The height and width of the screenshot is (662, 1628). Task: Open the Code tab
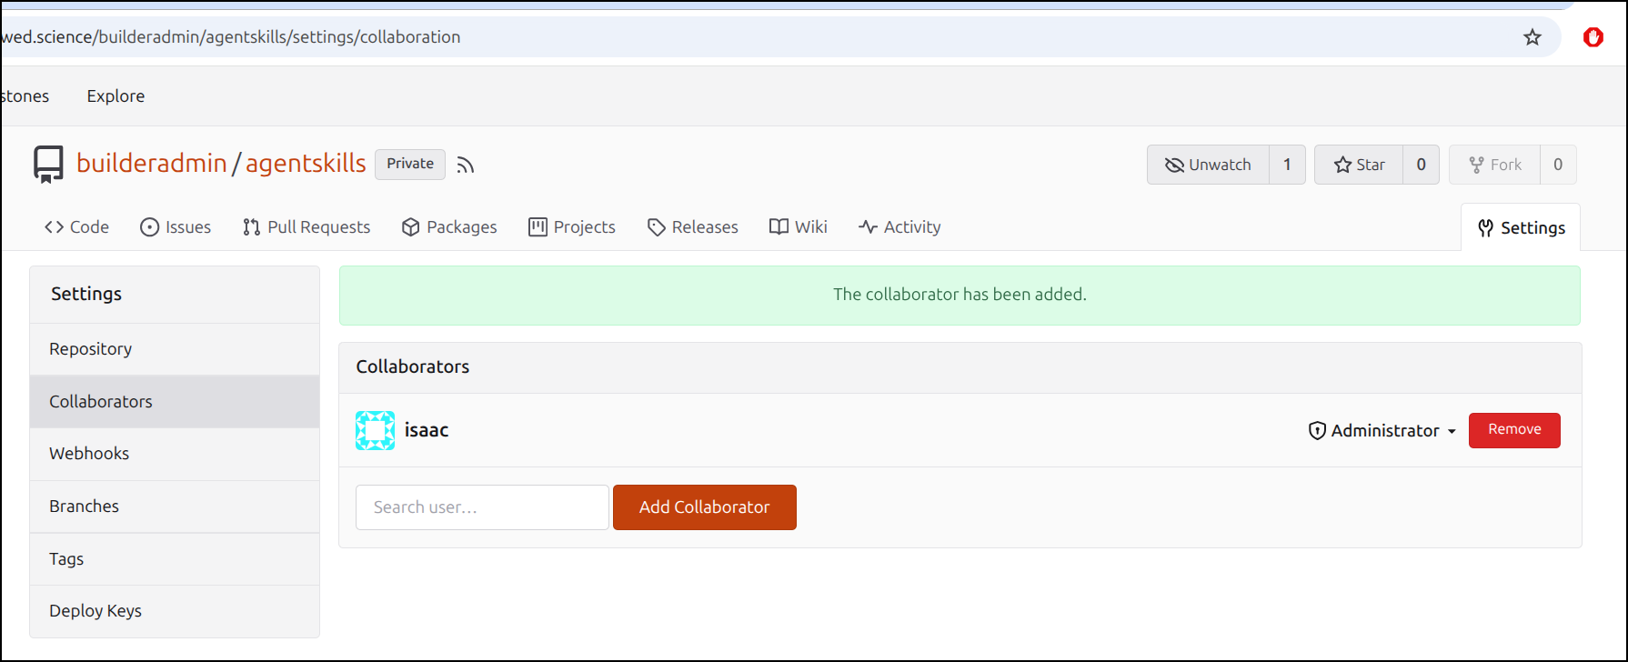[76, 227]
